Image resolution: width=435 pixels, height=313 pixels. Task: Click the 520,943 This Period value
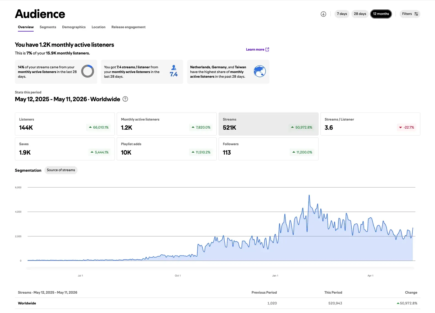(335, 303)
